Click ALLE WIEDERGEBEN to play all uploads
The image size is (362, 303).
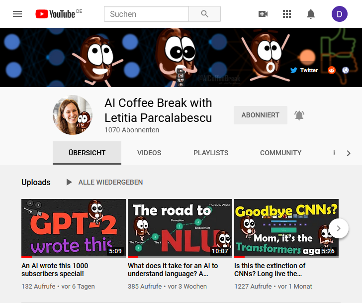pyautogui.click(x=105, y=182)
